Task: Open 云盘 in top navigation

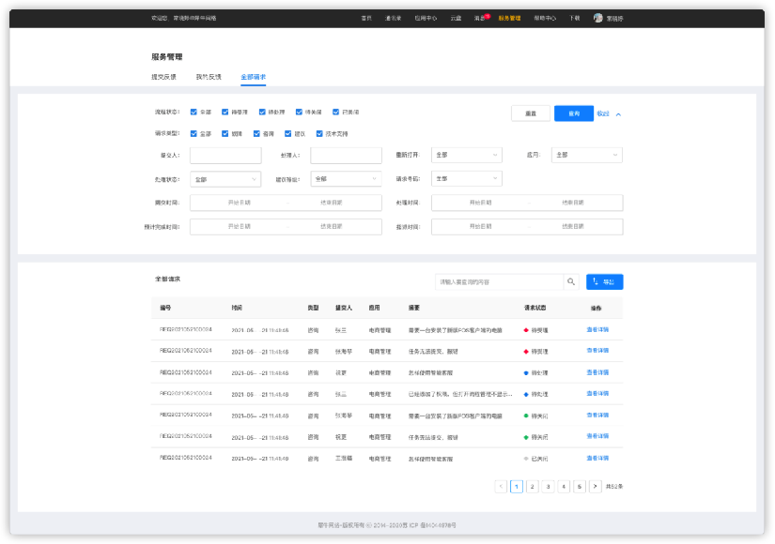Action: click(x=456, y=18)
